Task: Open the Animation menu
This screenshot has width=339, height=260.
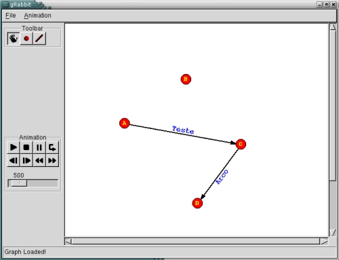Action: pyautogui.click(x=37, y=16)
